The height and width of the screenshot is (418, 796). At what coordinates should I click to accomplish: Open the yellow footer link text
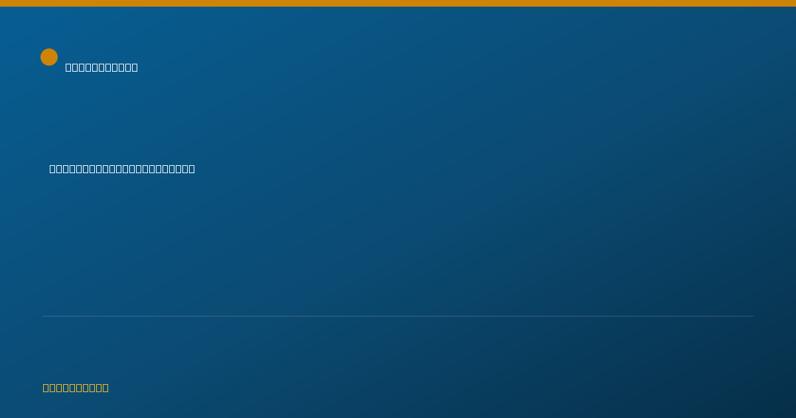tap(76, 387)
